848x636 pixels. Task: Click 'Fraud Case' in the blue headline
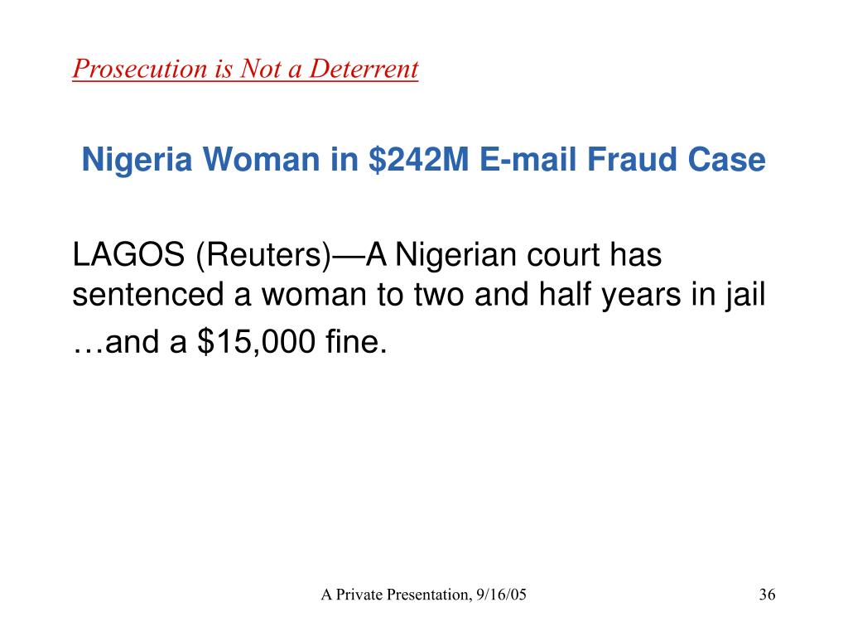pyautogui.click(x=676, y=160)
